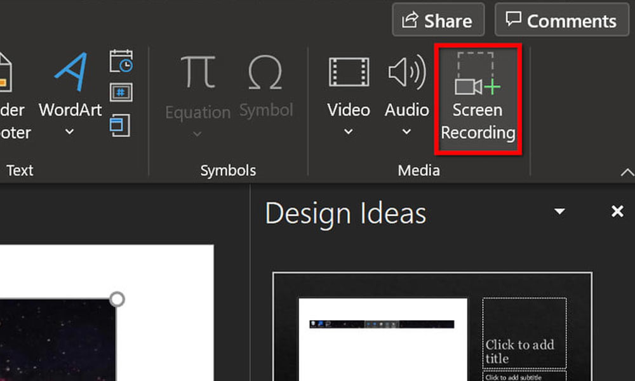Open the WordArt styles icon
Viewport: 635px width, 381px height.
pyautogui.click(x=70, y=73)
